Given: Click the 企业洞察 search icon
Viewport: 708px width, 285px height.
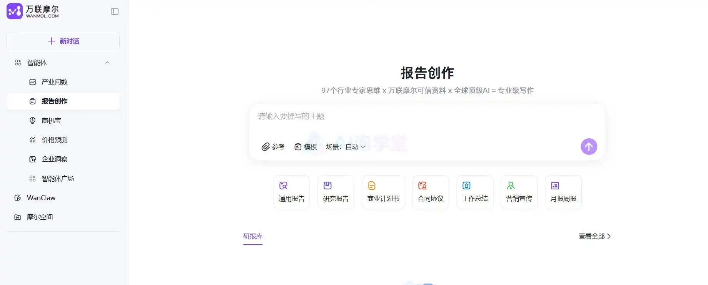Looking at the screenshot, I should click(x=33, y=159).
